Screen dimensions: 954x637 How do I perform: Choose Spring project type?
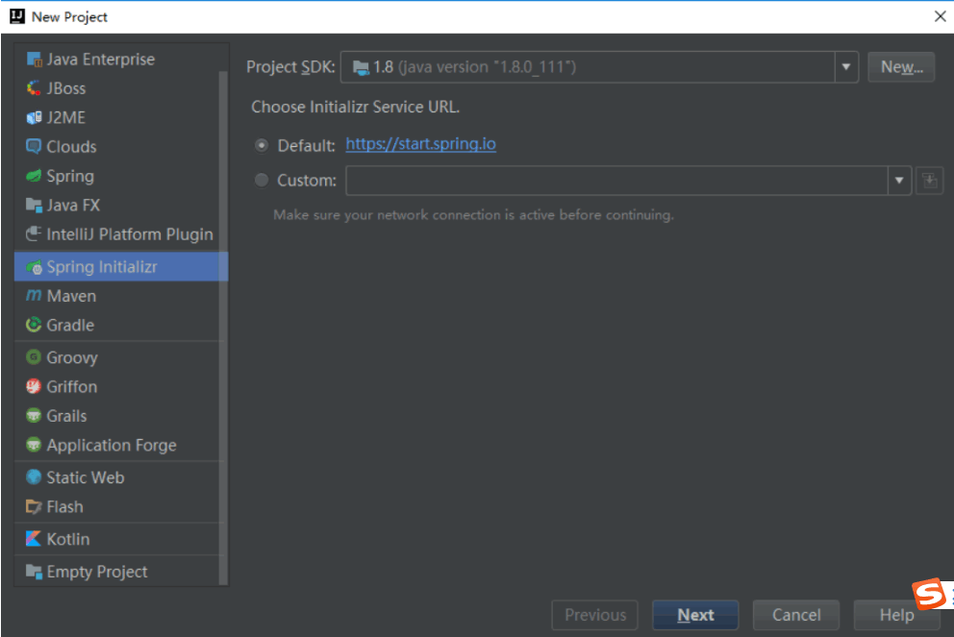click(x=121, y=176)
